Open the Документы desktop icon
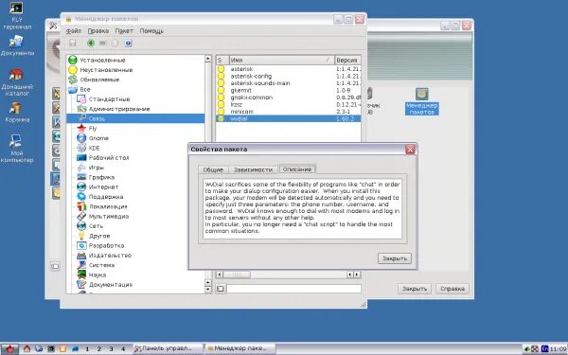The width and height of the screenshot is (568, 355). tap(17, 46)
